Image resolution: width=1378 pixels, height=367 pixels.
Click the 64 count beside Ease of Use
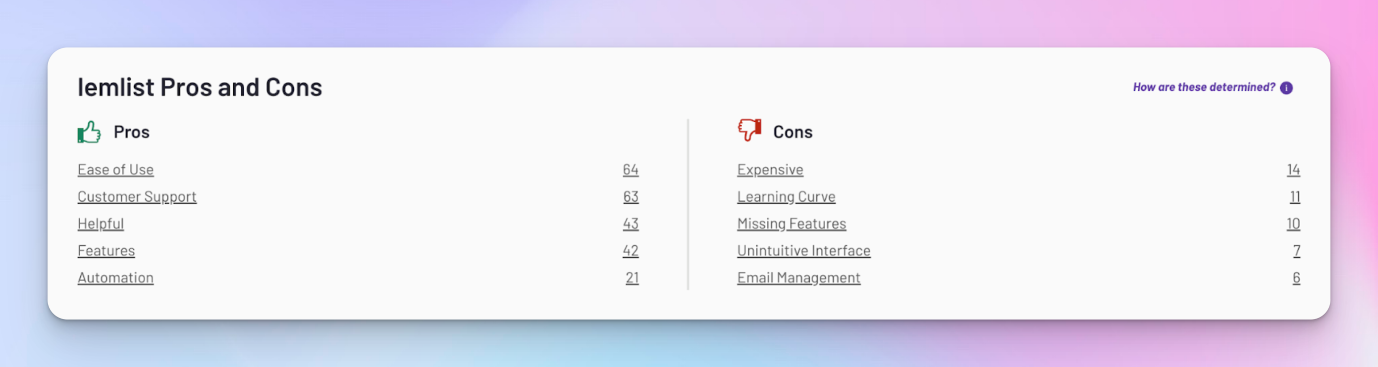631,169
